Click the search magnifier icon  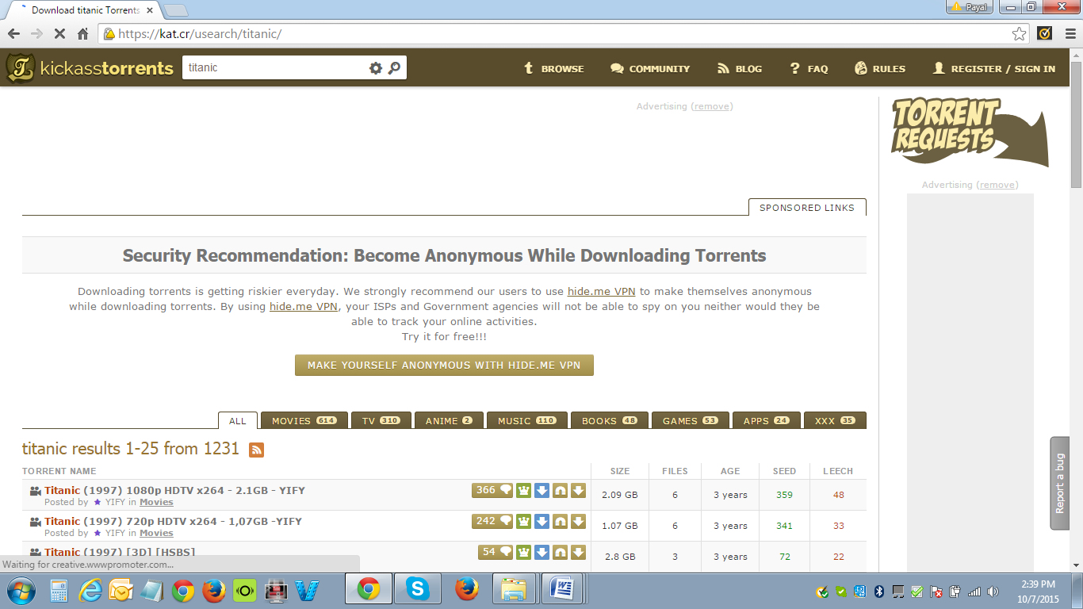pos(394,68)
